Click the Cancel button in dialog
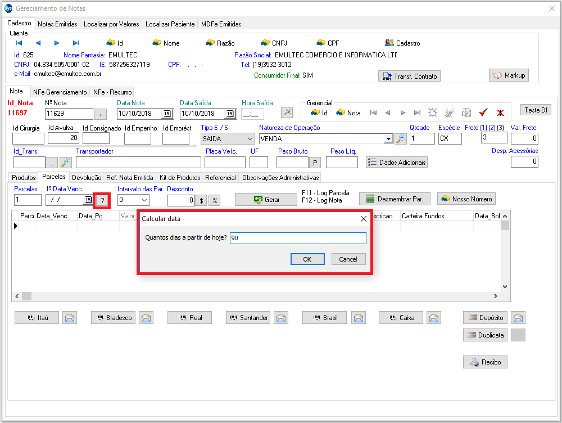The height and width of the screenshot is (423, 562). pos(348,259)
